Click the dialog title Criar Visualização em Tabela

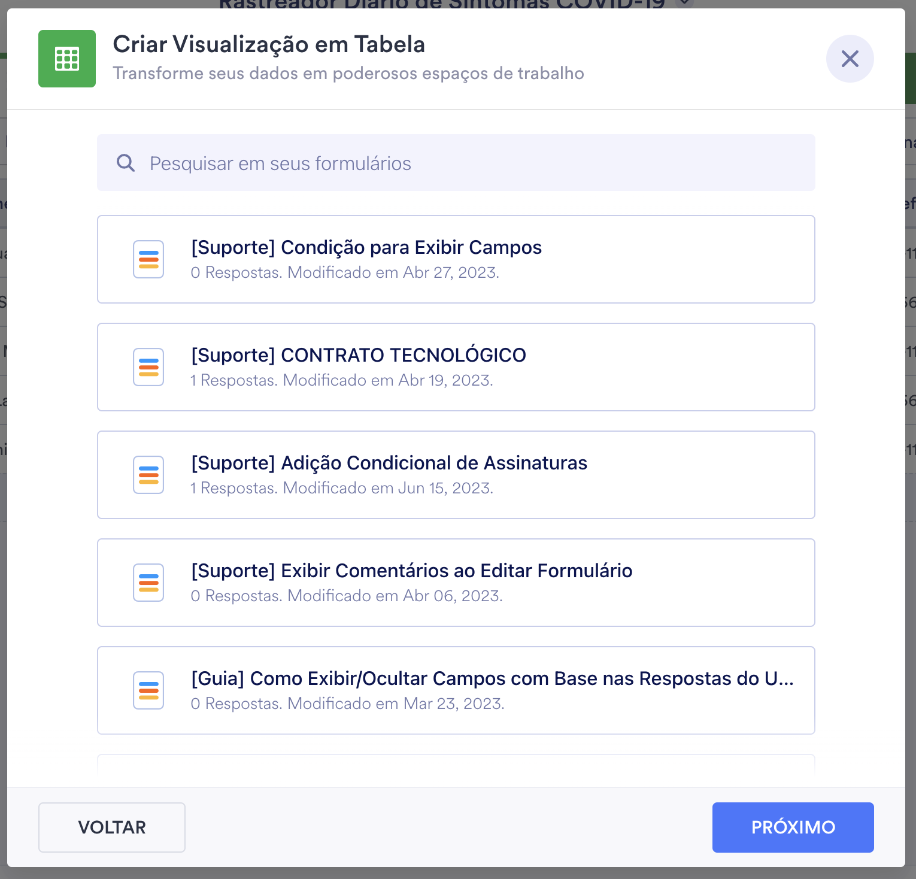(269, 44)
